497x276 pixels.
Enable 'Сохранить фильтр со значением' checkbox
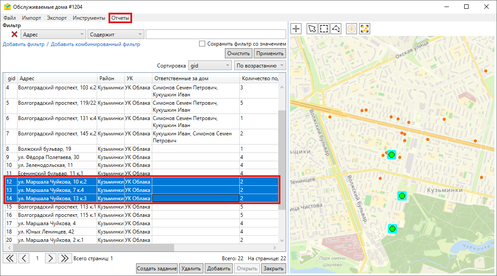point(202,44)
